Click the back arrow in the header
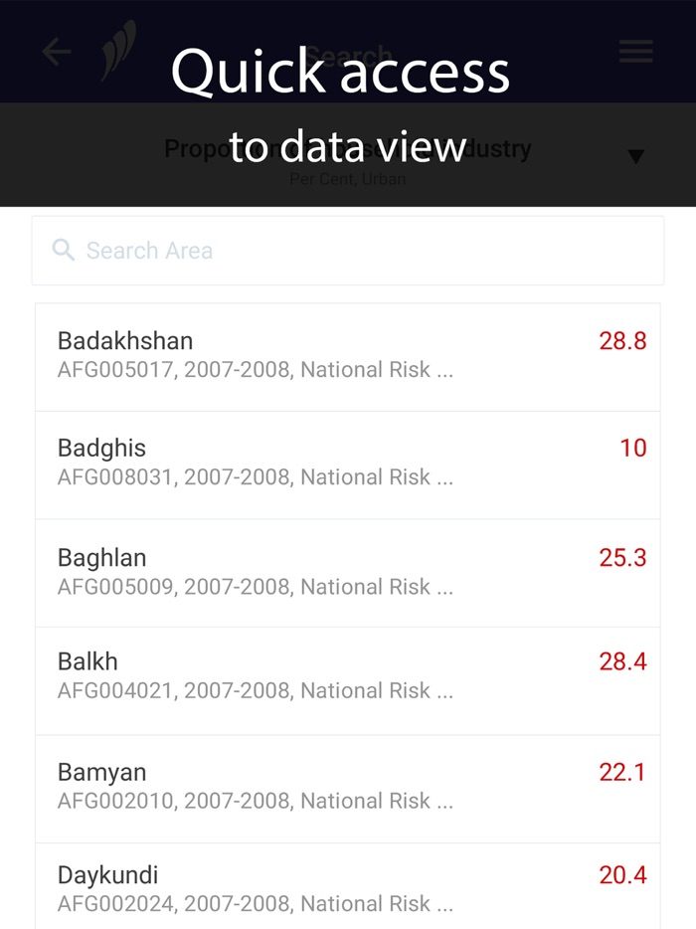 tap(56, 52)
